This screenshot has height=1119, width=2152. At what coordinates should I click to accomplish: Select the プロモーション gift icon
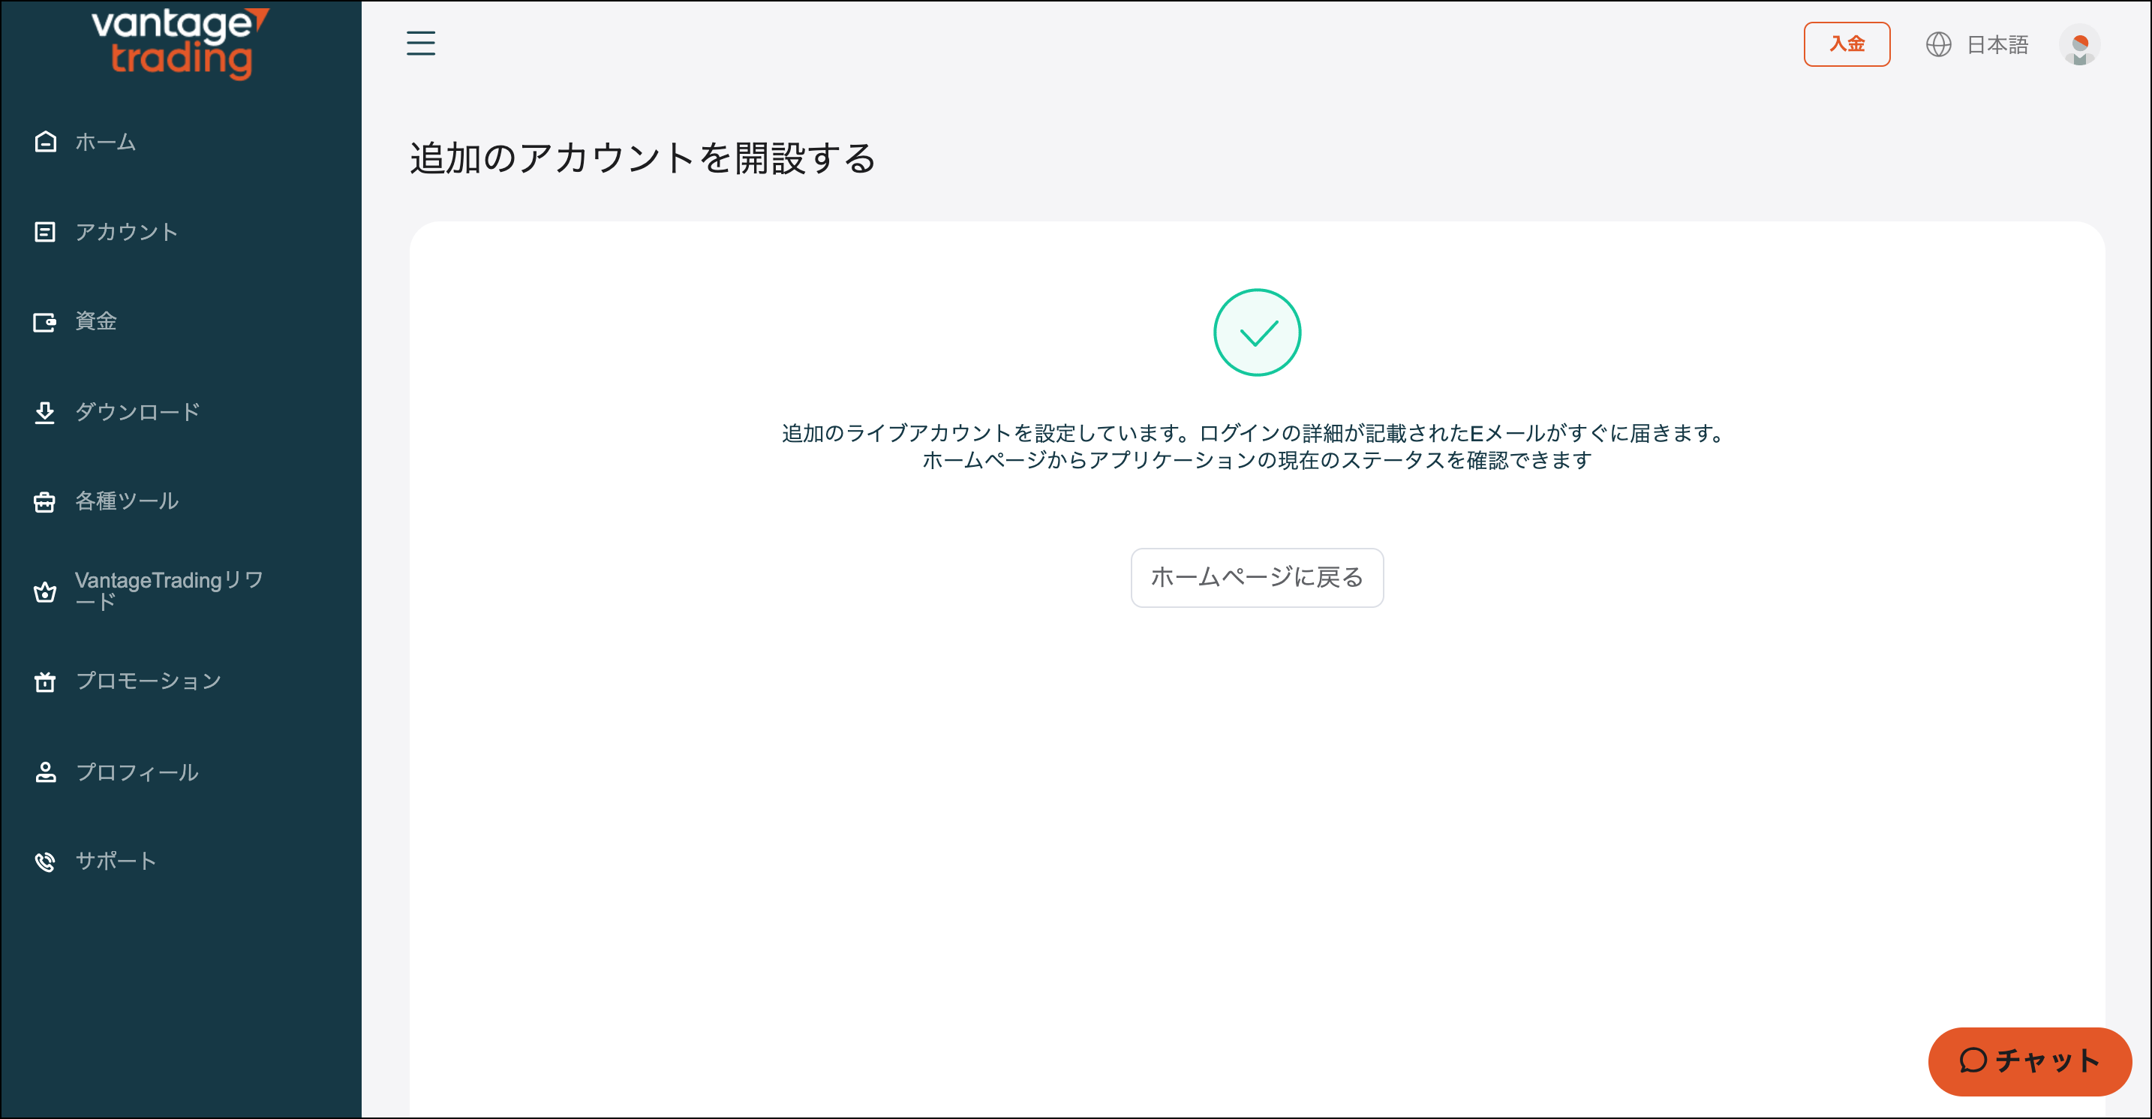point(44,681)
